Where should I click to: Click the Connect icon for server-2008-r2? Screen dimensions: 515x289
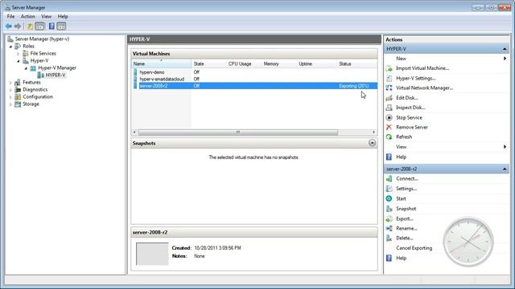(389, 179)
